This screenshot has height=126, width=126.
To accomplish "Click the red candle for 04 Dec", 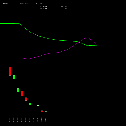I will pos(42,111).
